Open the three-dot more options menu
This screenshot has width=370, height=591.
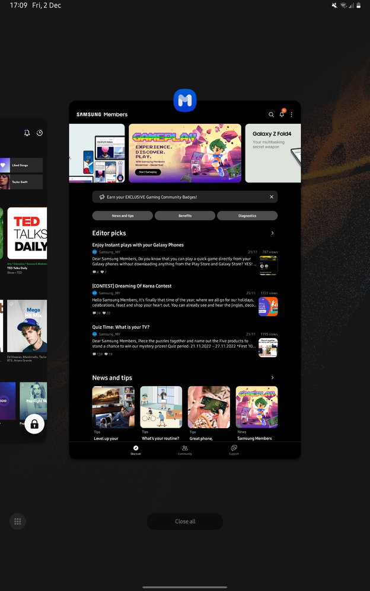[x=292, y=114]
